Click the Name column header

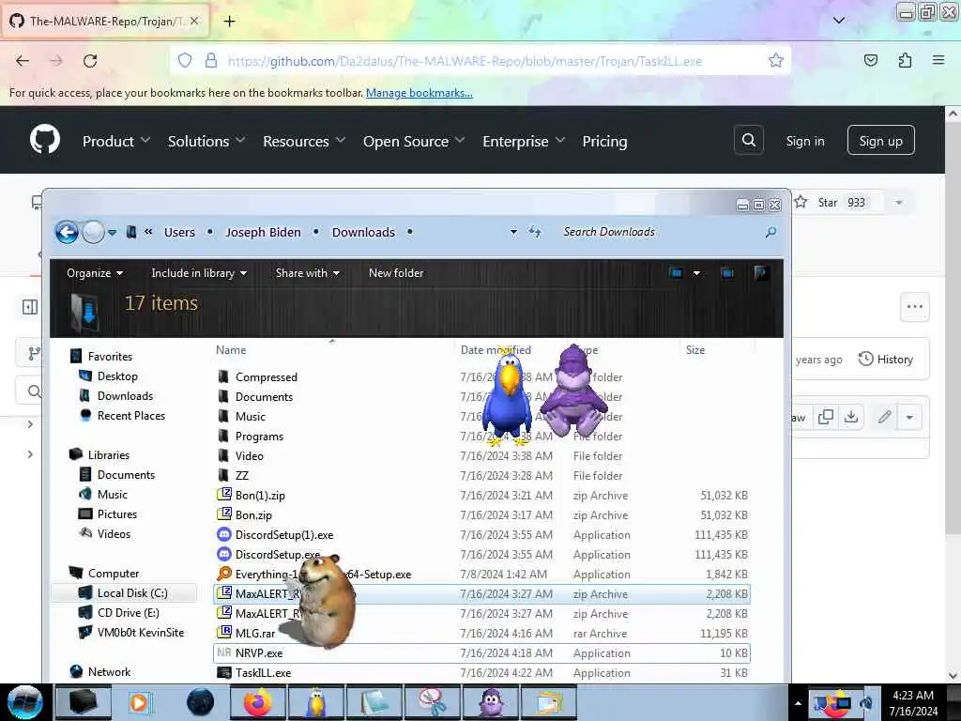pos(231,350)
